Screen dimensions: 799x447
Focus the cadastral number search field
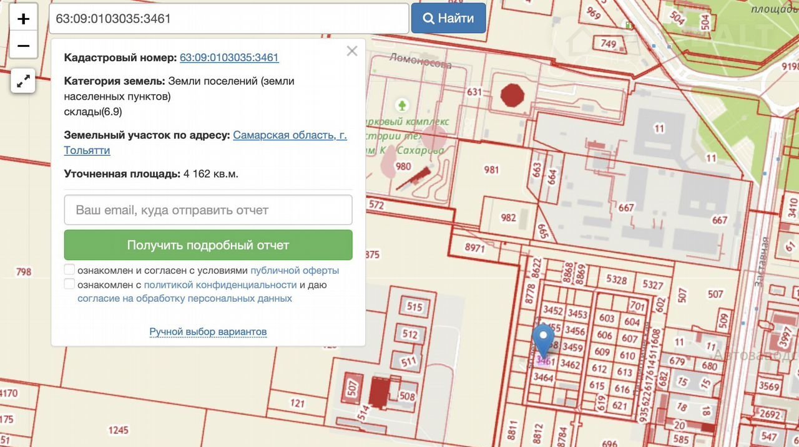pos(228,19)
